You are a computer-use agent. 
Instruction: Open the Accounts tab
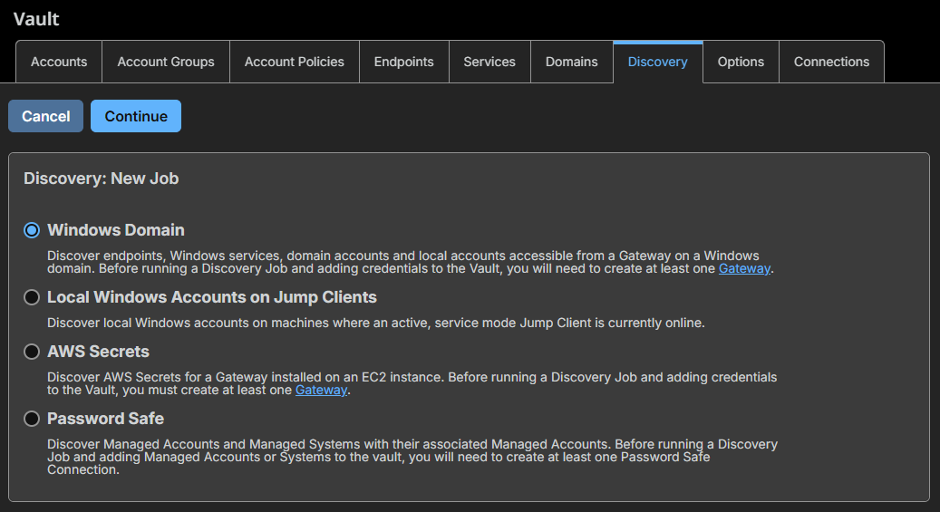(59, 62)
